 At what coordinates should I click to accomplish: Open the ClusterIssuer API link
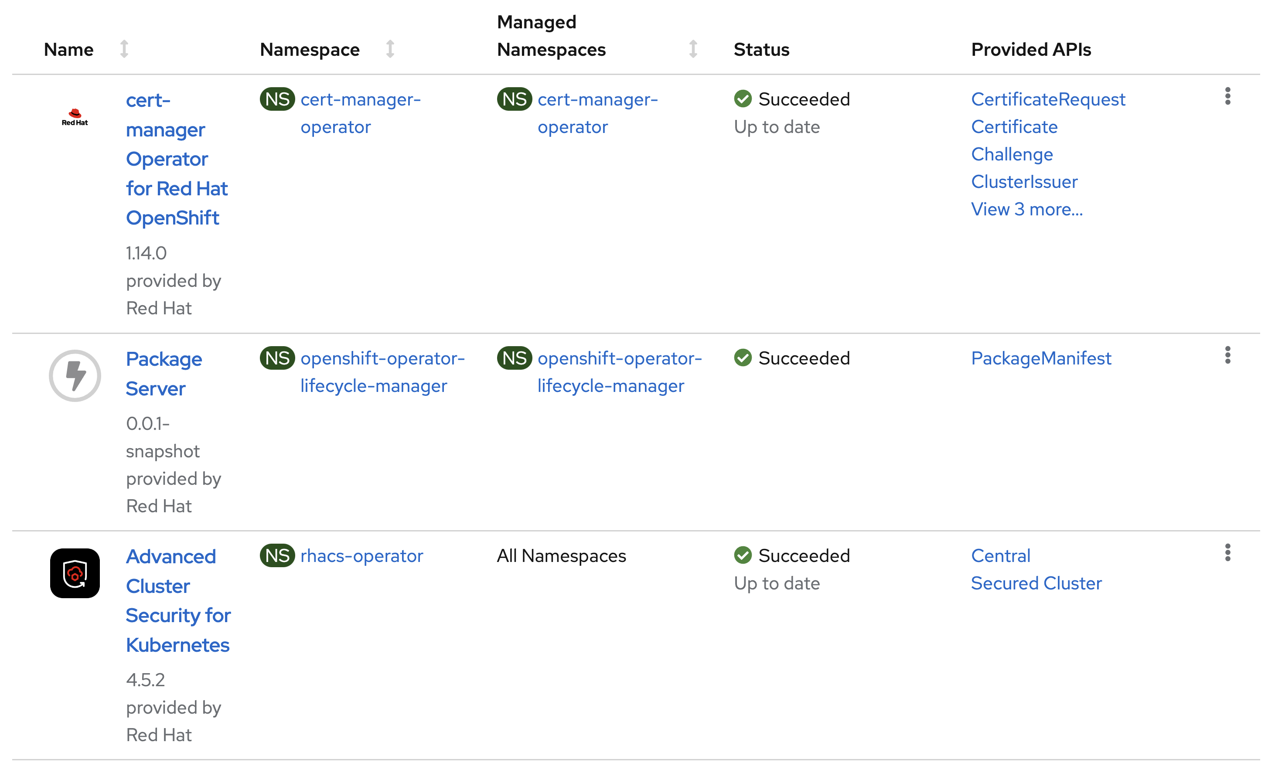point(1024,182)
